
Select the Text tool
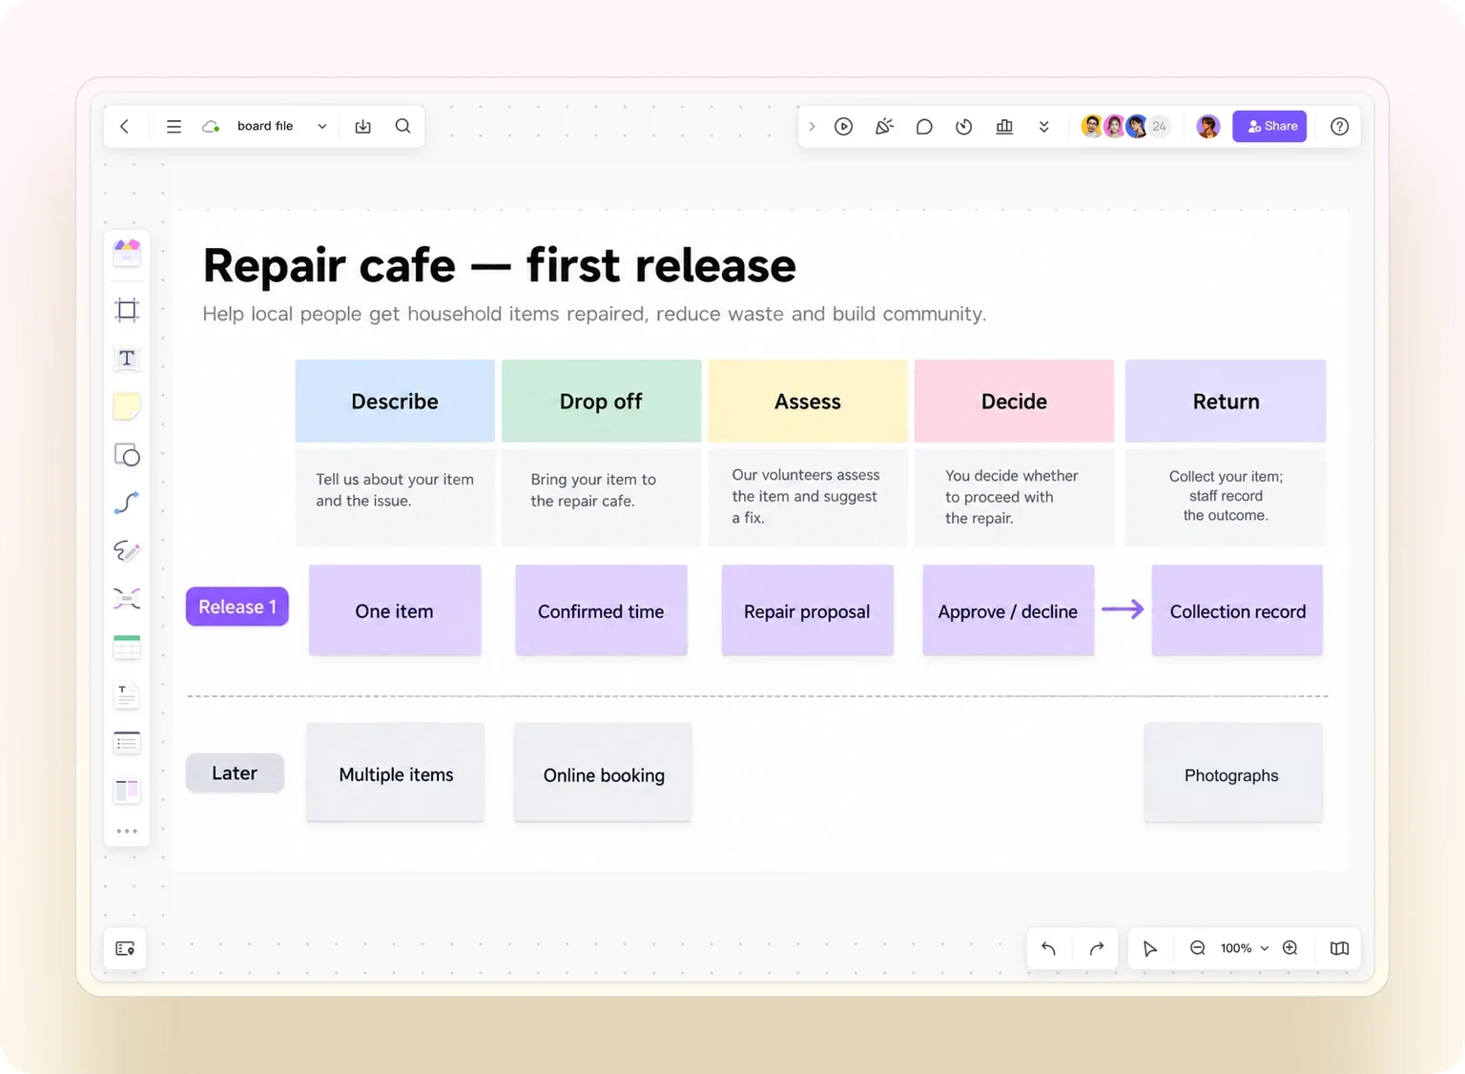click(x=127, y=358)
